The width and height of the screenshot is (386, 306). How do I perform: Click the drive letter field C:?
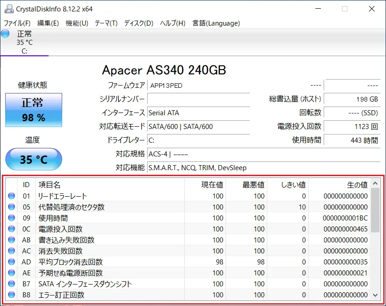click(x=199, y=140)
